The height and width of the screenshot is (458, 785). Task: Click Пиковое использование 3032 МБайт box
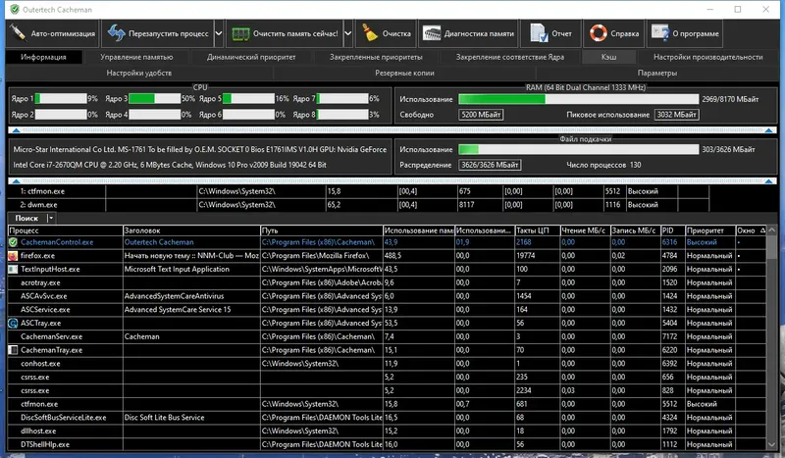pyautogui.click(x=676, y=115)
